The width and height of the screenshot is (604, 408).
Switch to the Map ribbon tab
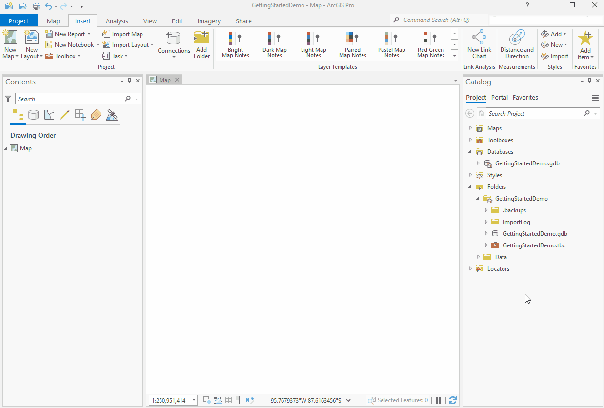[53, 21]
